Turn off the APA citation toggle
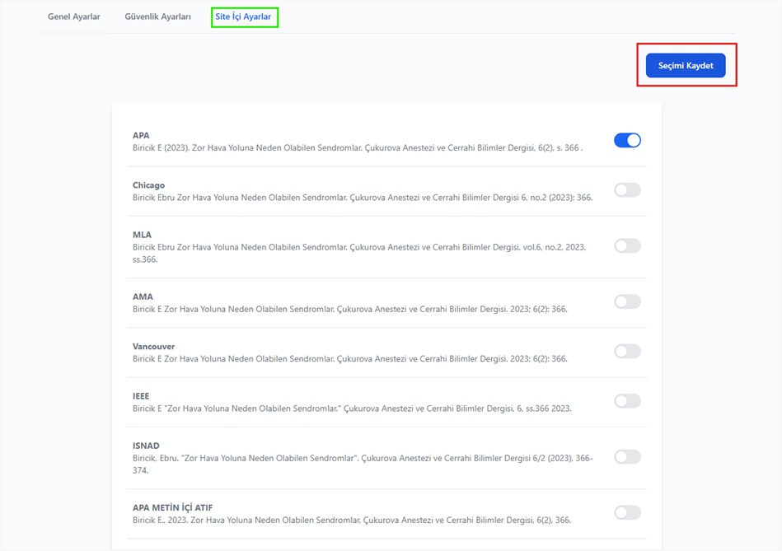The image size is (782, 551). pos(627,140)
